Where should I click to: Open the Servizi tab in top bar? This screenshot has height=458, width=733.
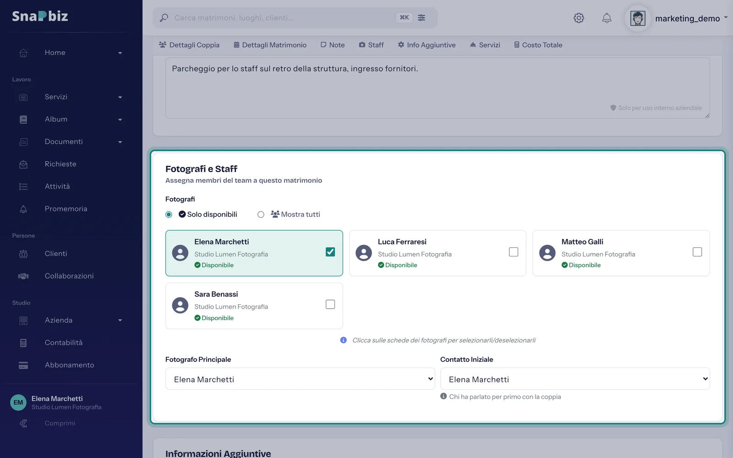tap(485, 45)
